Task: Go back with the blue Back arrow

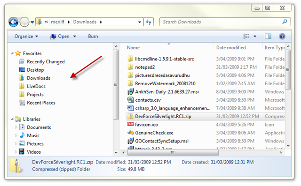Action: [14, 22]
